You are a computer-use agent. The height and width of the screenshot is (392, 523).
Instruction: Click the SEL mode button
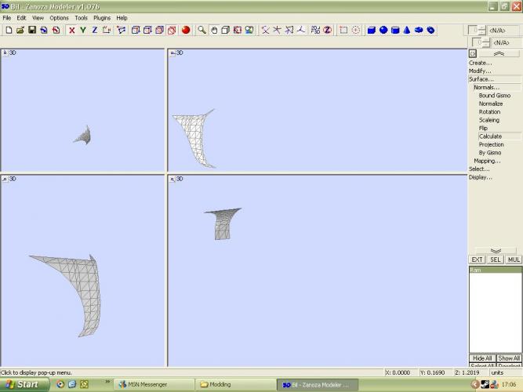pyautogui.click(x=495, y=260)
